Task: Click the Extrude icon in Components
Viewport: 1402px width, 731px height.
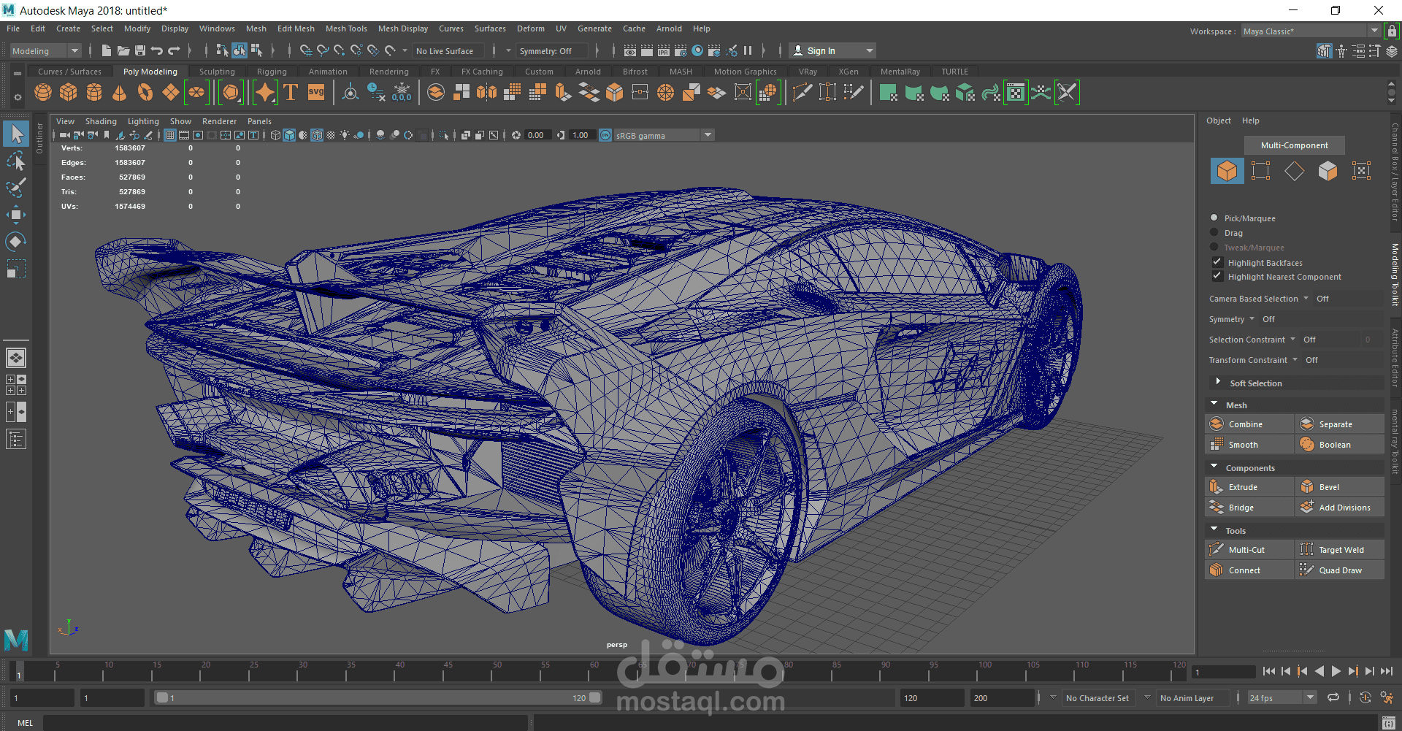Action: point(1217,487)
